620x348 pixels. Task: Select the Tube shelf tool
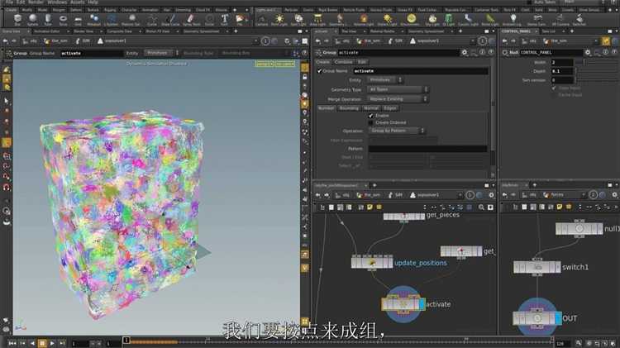(x=48, y=20)
